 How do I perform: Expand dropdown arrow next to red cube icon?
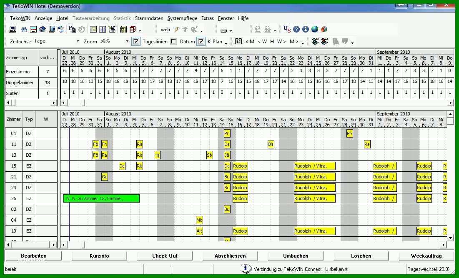pos(140,30)
